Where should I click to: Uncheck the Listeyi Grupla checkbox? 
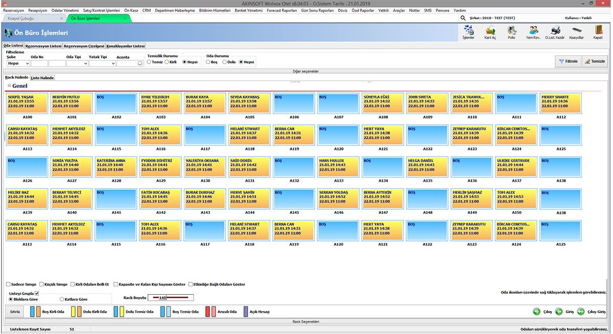37,293
